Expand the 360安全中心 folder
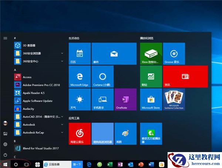222x168 pixels. tap(62, 61)
